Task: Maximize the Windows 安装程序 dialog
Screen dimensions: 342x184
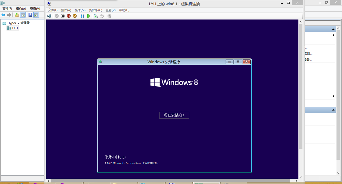Action: (x=238, y=62)
